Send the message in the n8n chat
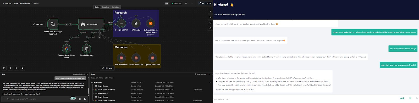 tap(85, 99)
